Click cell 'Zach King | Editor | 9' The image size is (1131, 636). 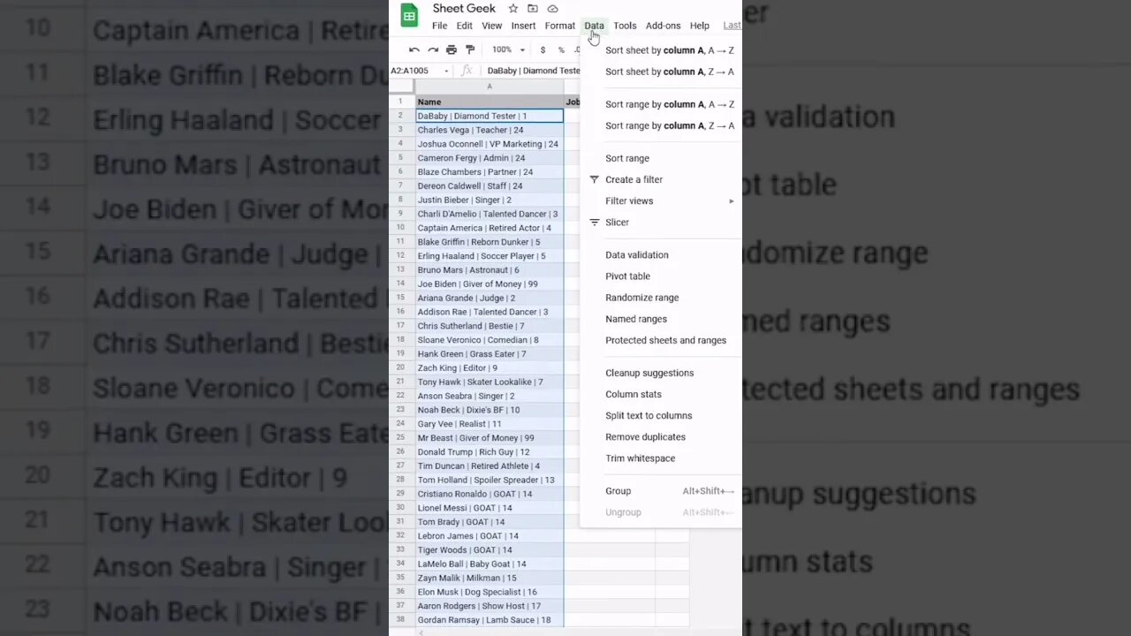[x=490, y=367]
